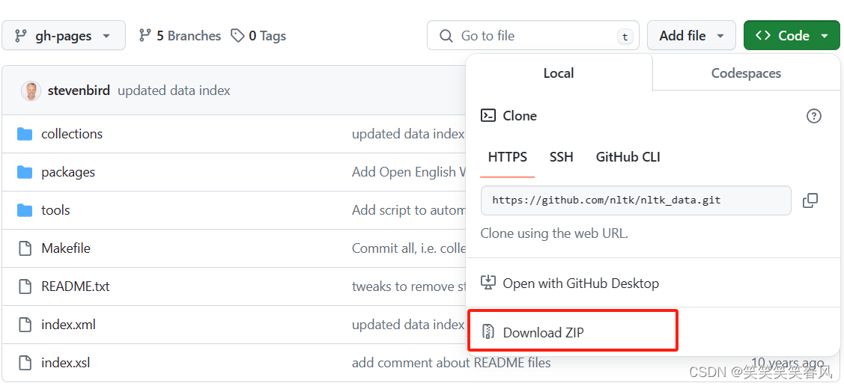Image resolution: width=844 pixels, height=386 pixels.
Task: Click the tools folder icon
Action: (x=25, y=210)
